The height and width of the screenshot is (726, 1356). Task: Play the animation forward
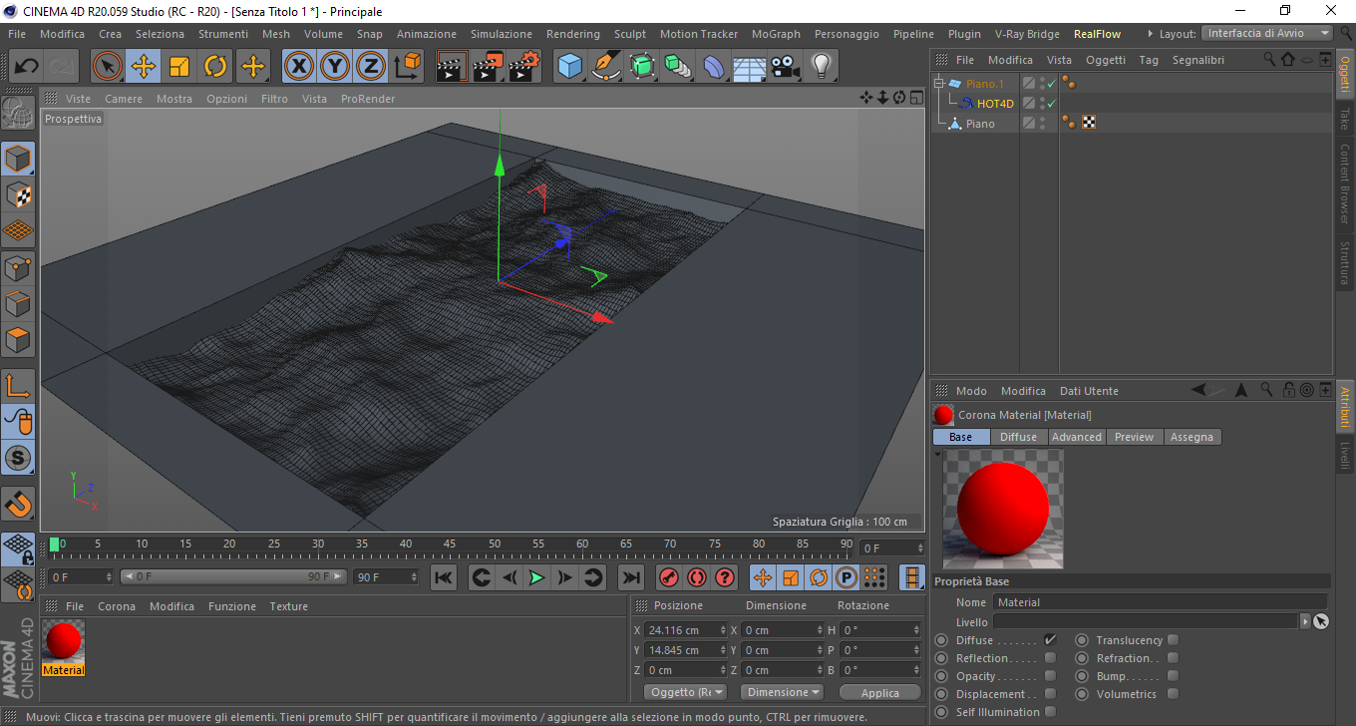[536, 577]
